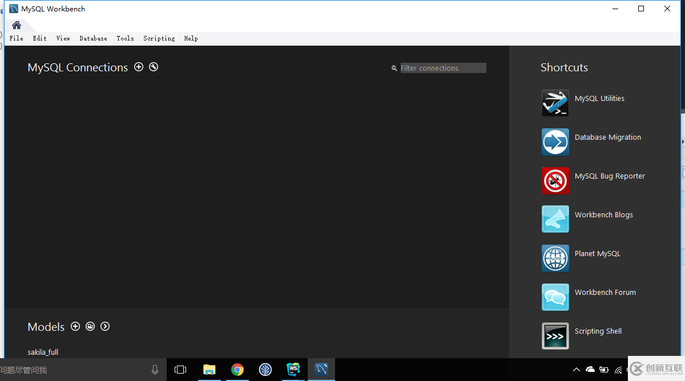Screen dimensions: 685x381
Task: Expand Models options arrow icon
Action: click(x=105, y=326)
